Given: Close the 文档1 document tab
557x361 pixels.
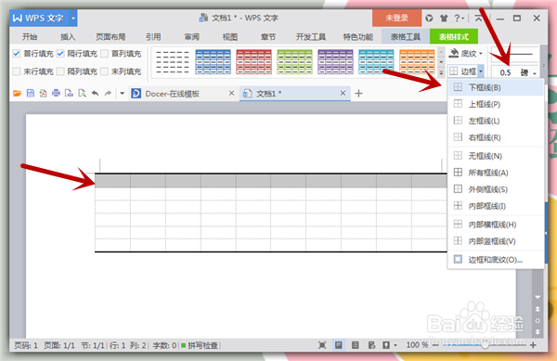Looking at the screenshot, I should coord(343,93).
